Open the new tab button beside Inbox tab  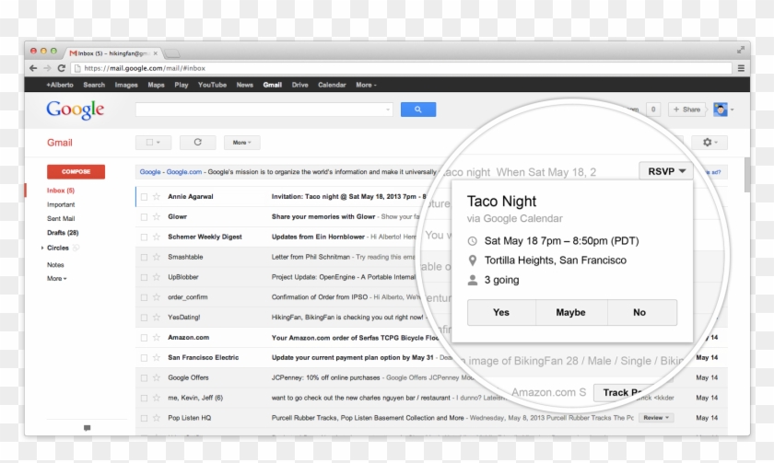point(171,52)
